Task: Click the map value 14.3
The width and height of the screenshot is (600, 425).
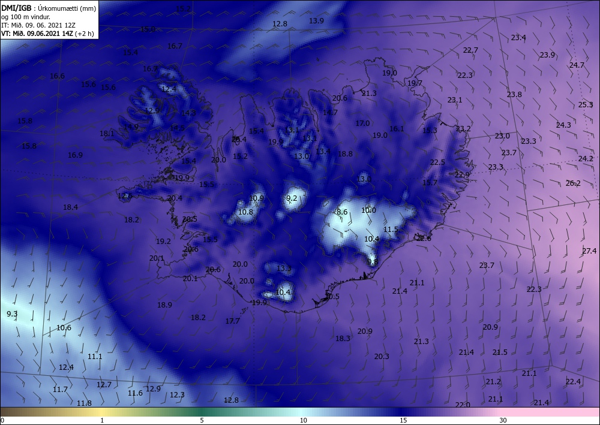Action: tap(188, 113)
